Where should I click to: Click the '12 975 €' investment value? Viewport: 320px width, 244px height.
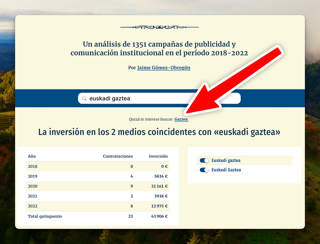[159, 206]
